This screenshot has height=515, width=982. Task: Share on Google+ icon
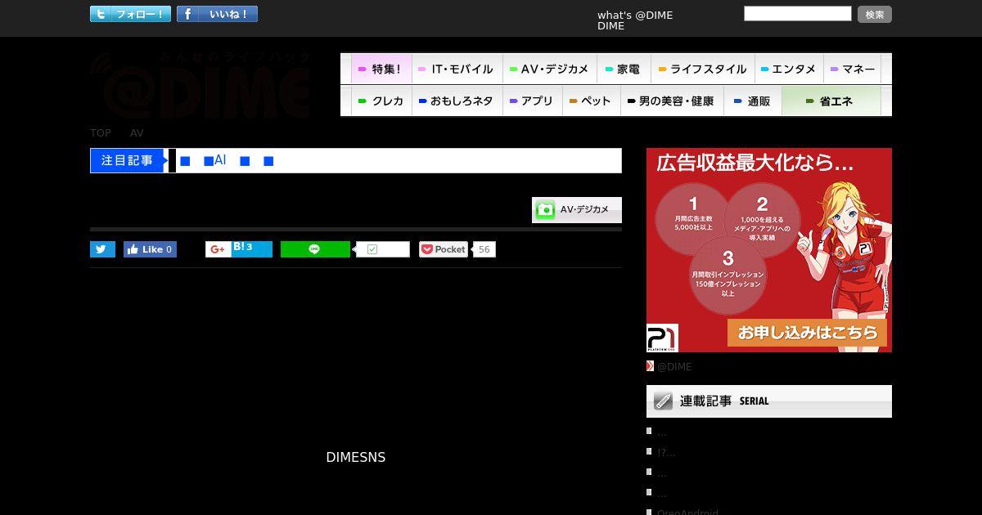(x=218, y=249)
